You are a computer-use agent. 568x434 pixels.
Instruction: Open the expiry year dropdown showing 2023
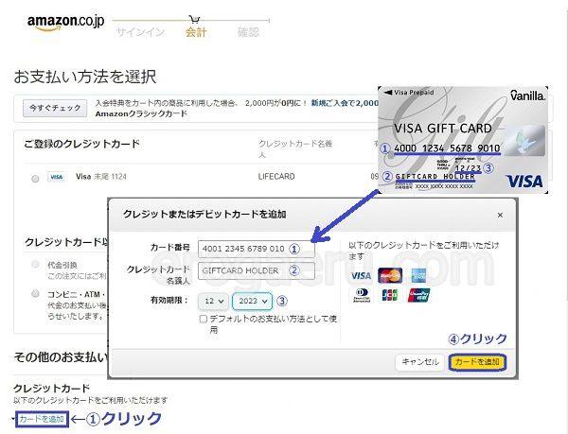coord(252,301)
